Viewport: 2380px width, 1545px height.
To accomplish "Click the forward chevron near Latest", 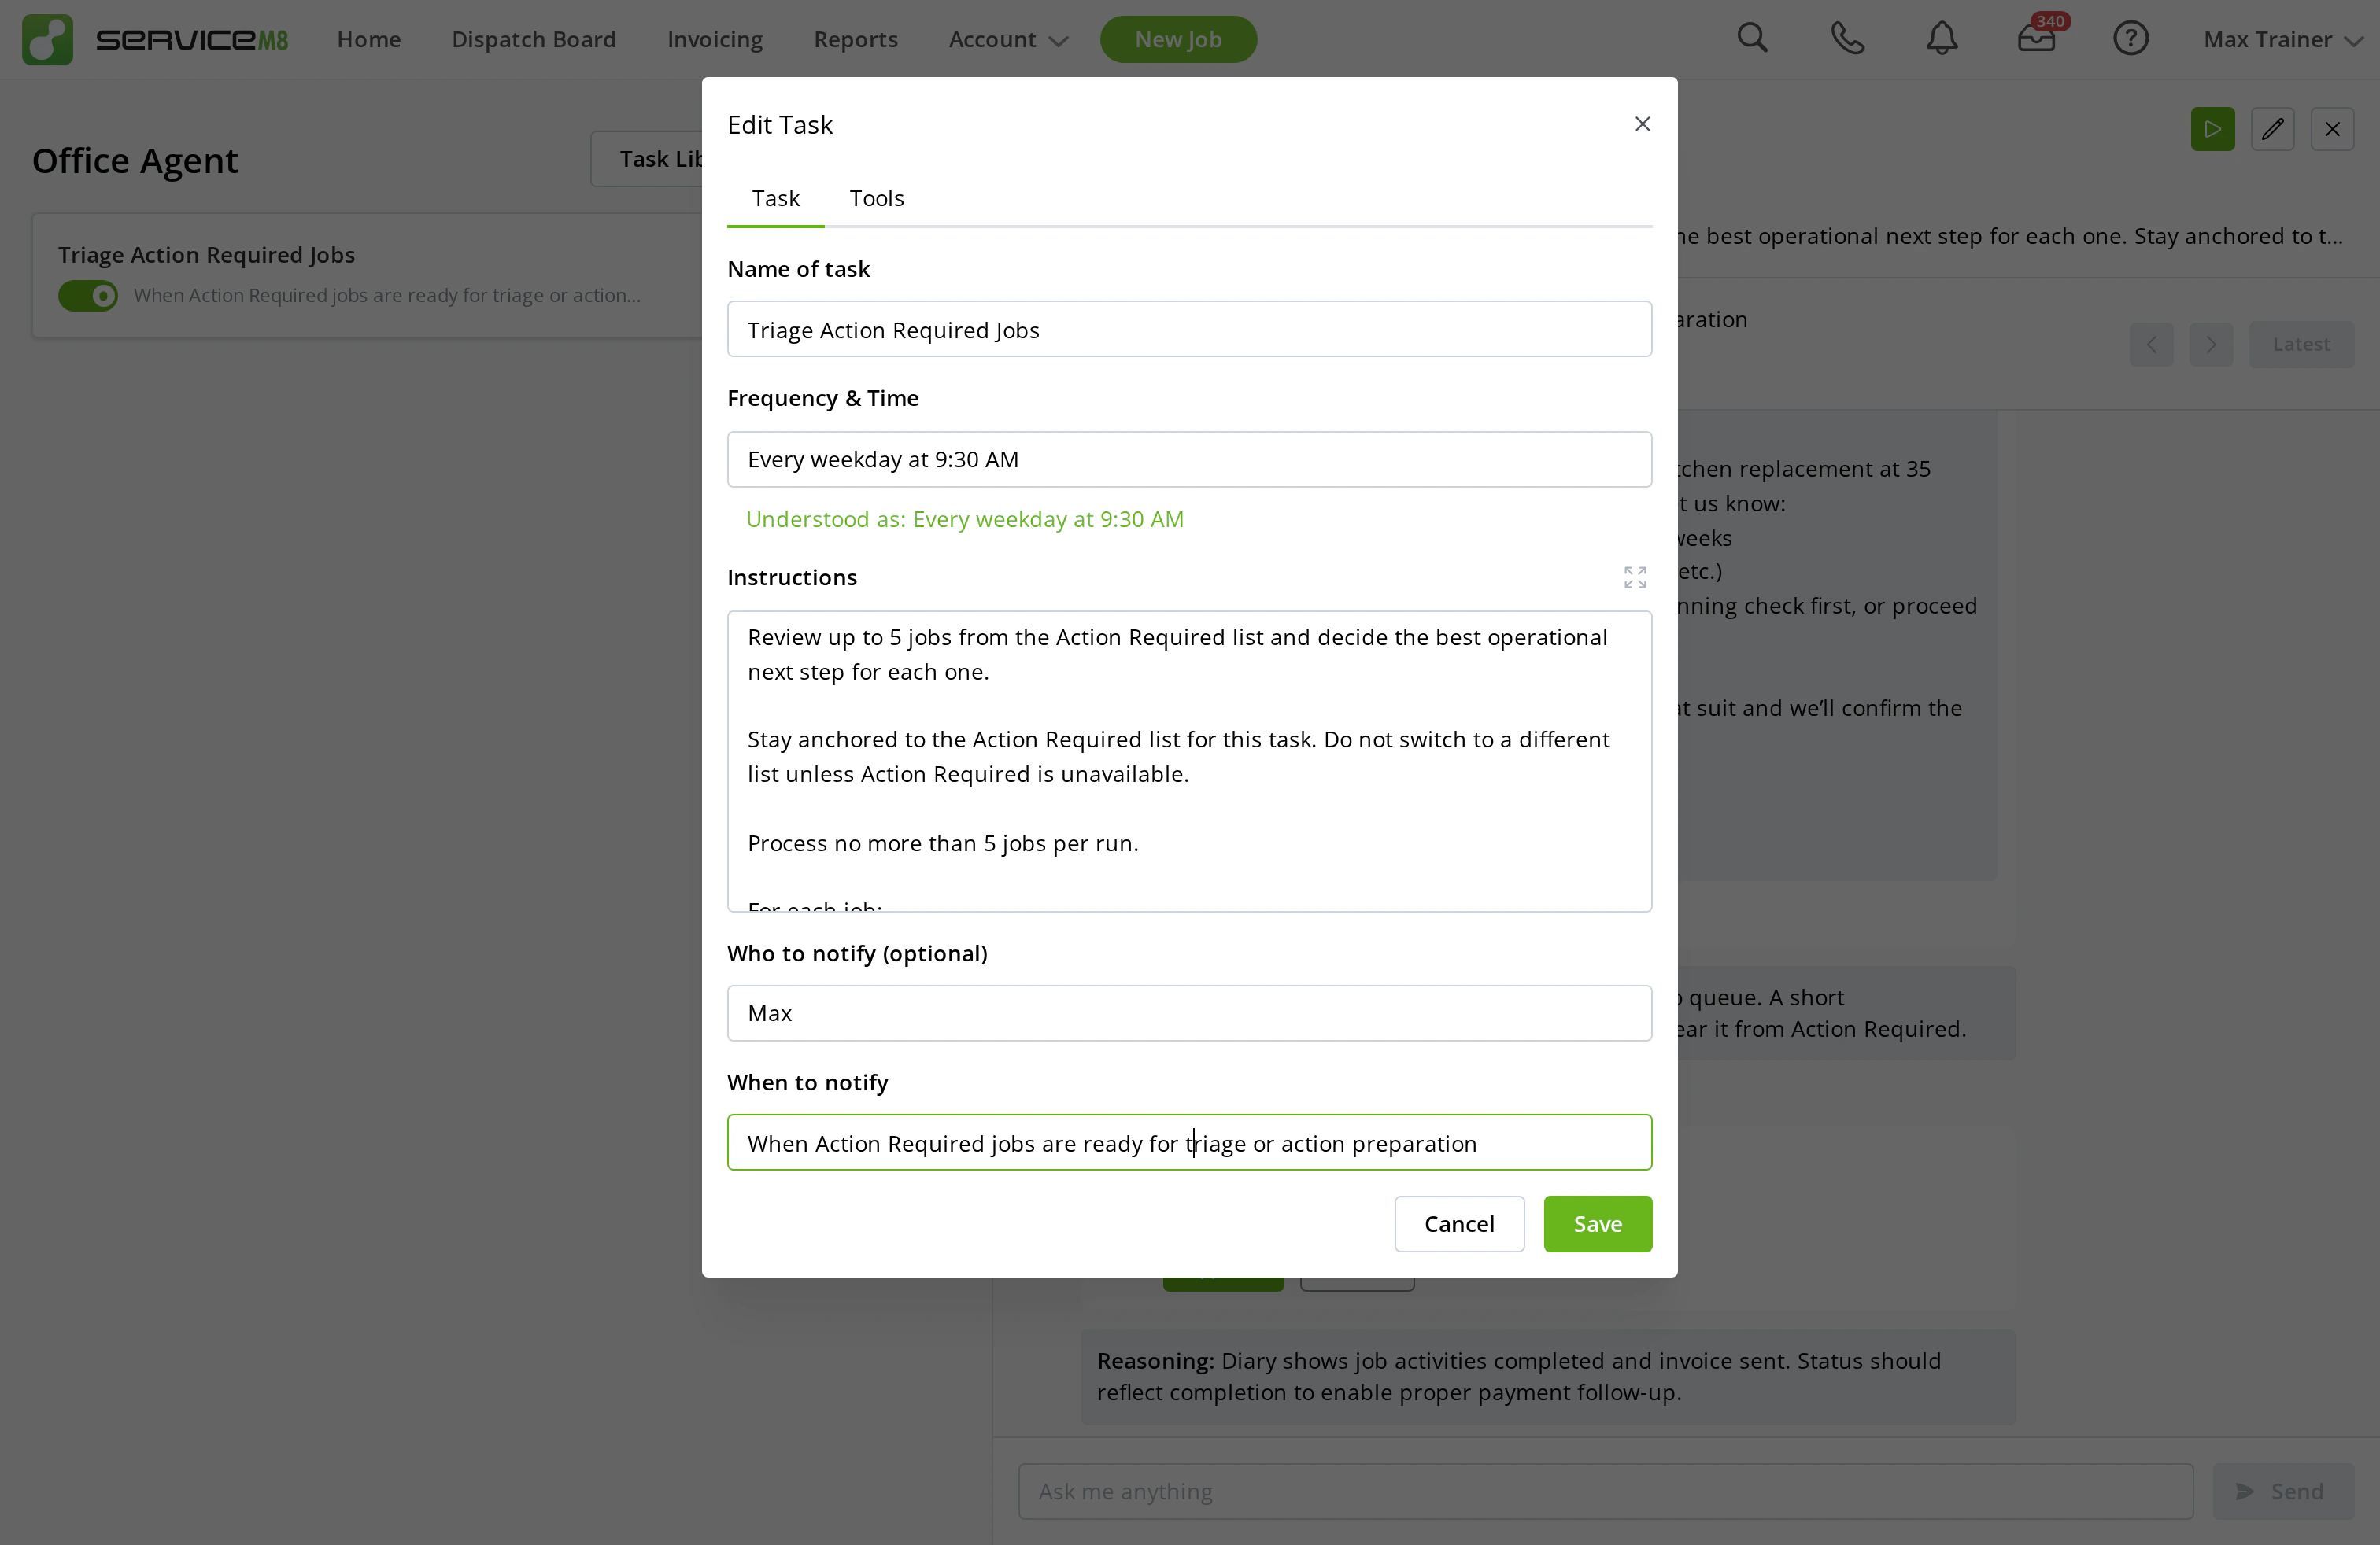I will (2211, 344).
